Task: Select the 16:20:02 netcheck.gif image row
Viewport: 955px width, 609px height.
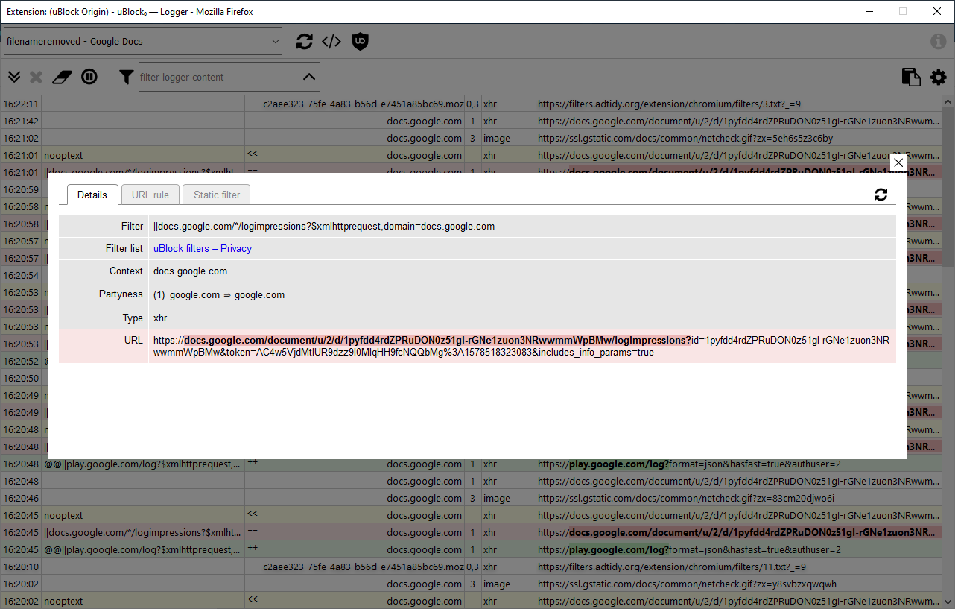Action: 472,584
